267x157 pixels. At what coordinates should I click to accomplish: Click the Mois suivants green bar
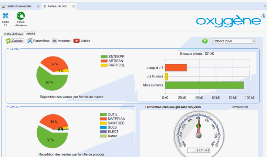coord(205,85)
